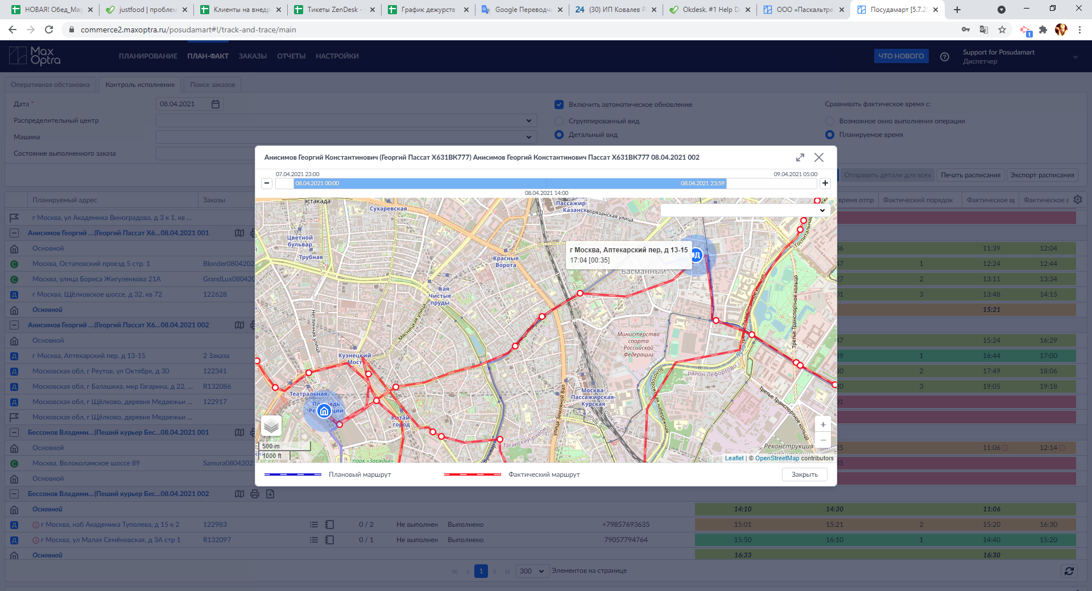Reload the browser page

pos(49,30)
